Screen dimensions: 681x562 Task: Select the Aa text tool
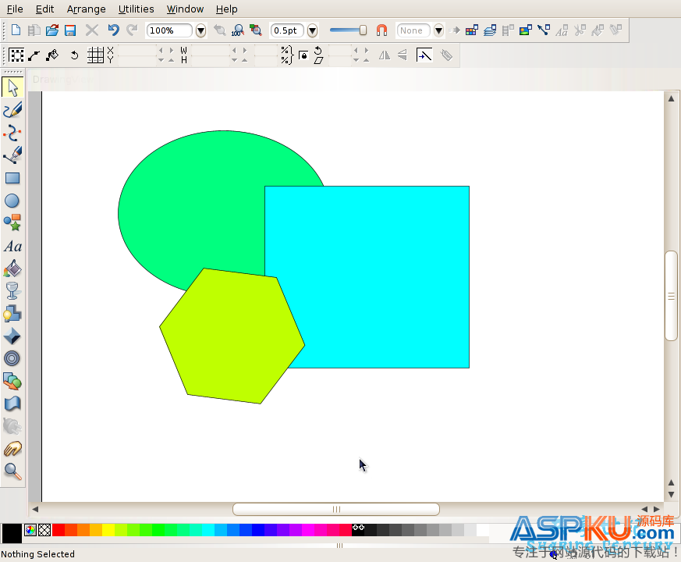click(x=12, y=247)
